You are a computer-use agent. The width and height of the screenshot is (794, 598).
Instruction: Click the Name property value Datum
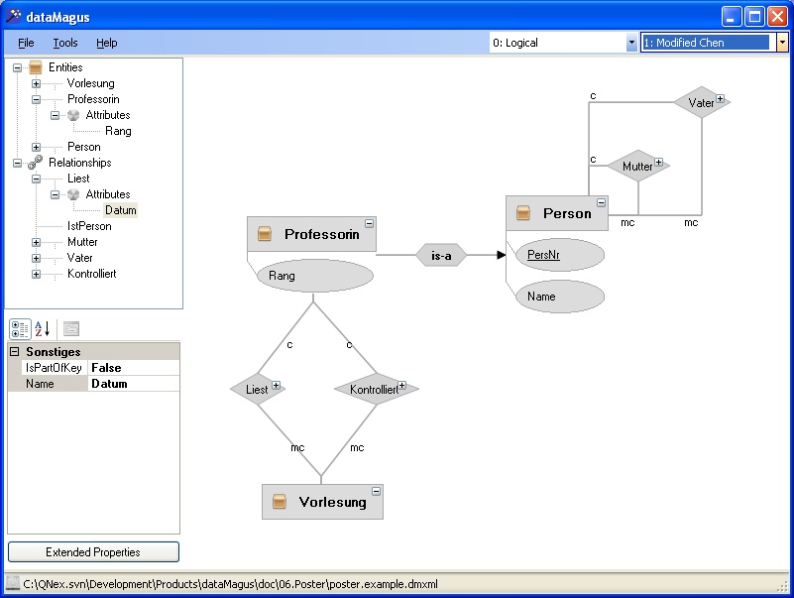coord(134,384)
